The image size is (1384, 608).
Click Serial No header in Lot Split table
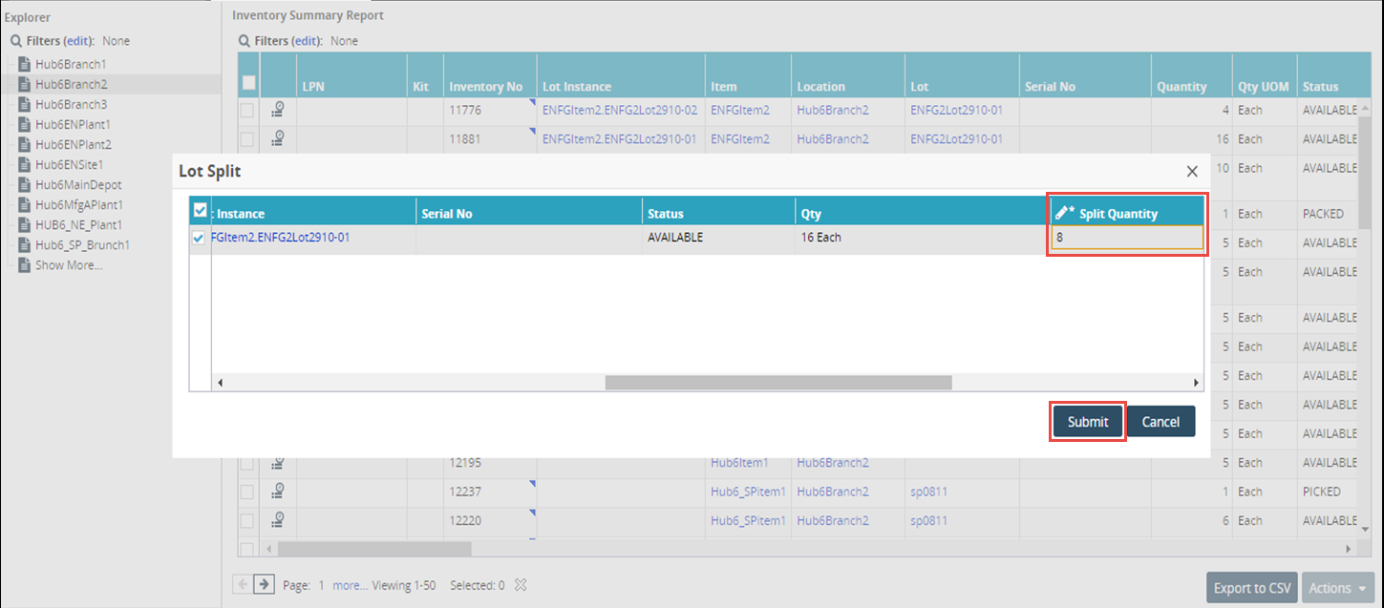[x=447, y=213]
